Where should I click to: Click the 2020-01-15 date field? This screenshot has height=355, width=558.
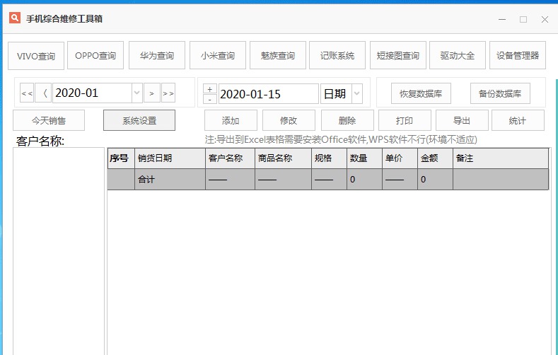(x=268, y=93)
